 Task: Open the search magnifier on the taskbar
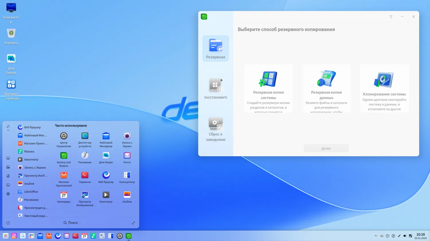pos(23,236)
